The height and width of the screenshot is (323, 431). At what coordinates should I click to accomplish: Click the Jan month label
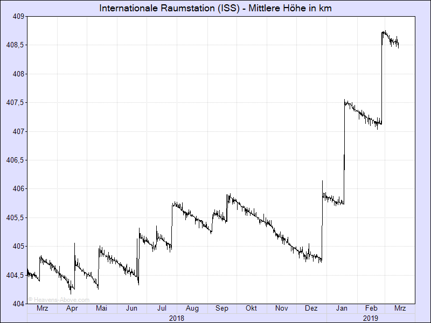[342, 308]
